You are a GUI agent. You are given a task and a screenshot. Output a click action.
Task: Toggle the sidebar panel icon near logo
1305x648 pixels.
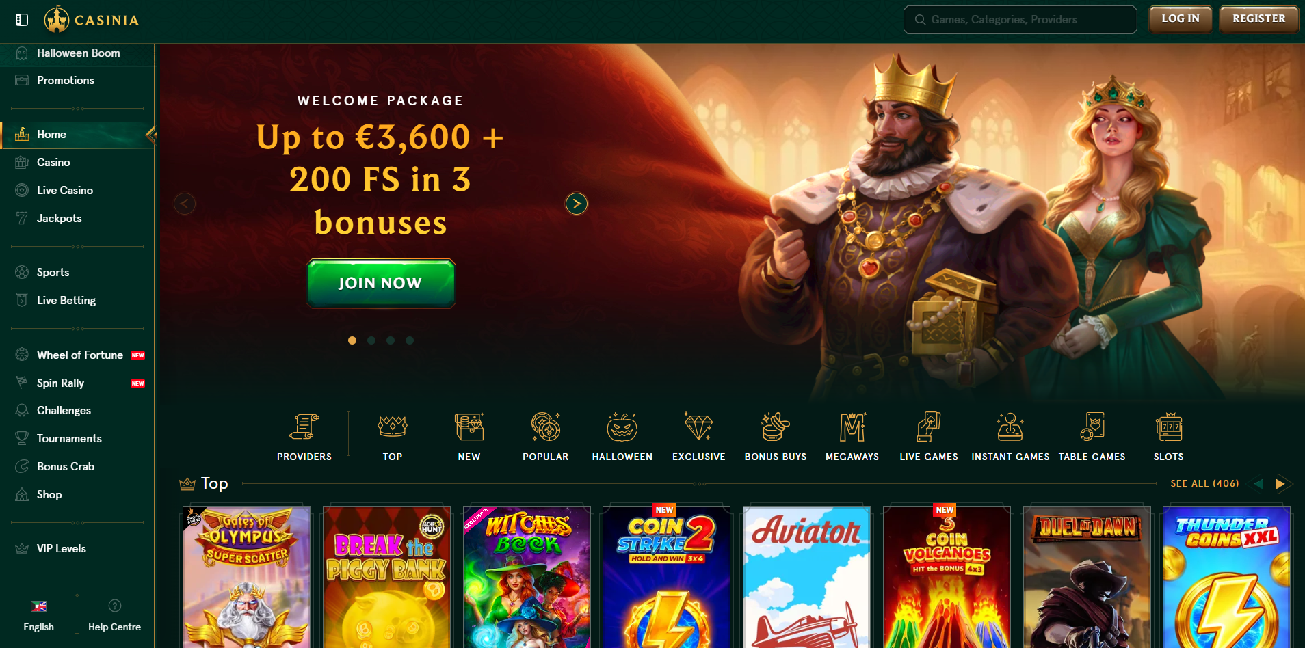[x=22, y=20]
